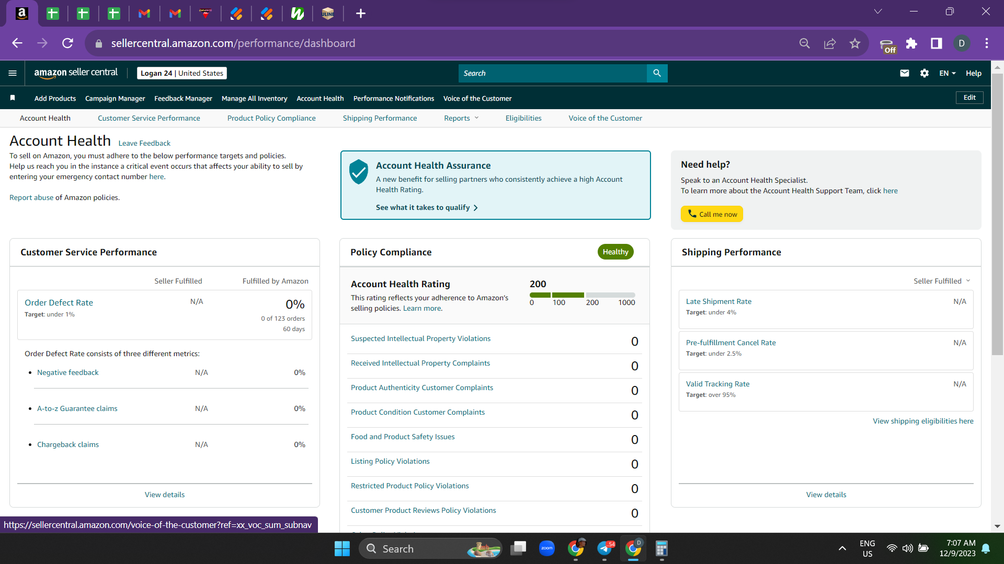Open the browser extensions puzzle icon
Viewport: 1004px width, 564px height.
pyautogui.click(x=911, y=43)
